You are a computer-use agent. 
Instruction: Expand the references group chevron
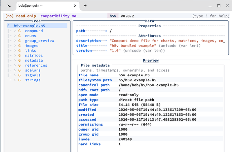click(x=15, y=65)
